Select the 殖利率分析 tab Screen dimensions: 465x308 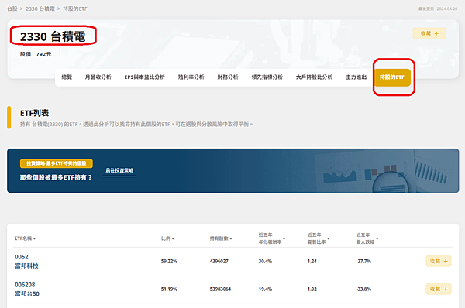tap(191, 77)
